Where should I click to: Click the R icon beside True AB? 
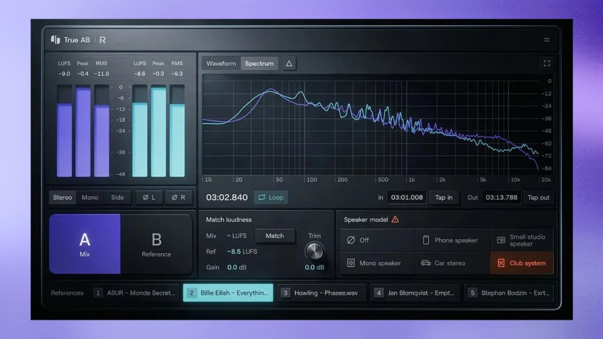pyautogui.click(x=102, y=40)
